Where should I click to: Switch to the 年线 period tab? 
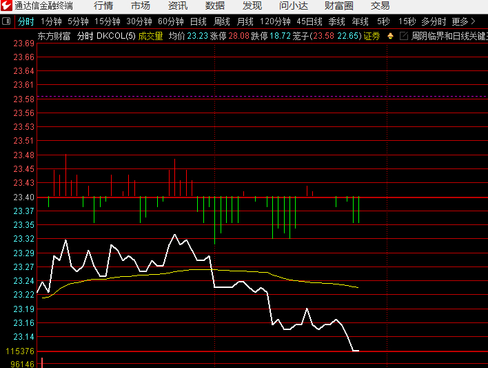pyautogui.click(x=360, y=21)
